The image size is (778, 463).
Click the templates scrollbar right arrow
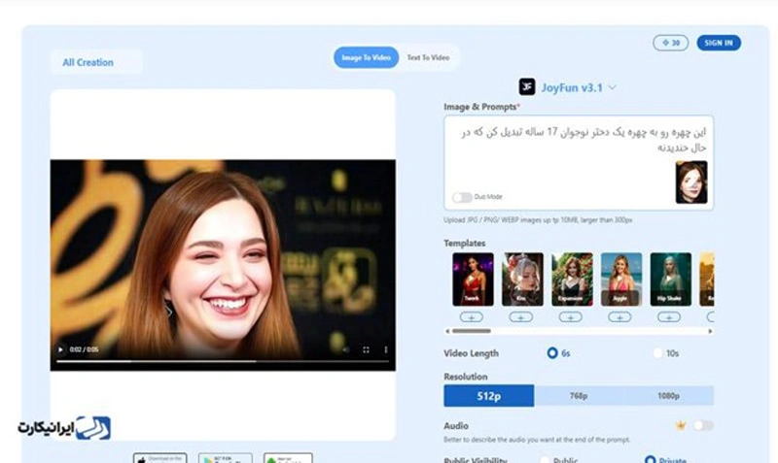click(710, 331)
